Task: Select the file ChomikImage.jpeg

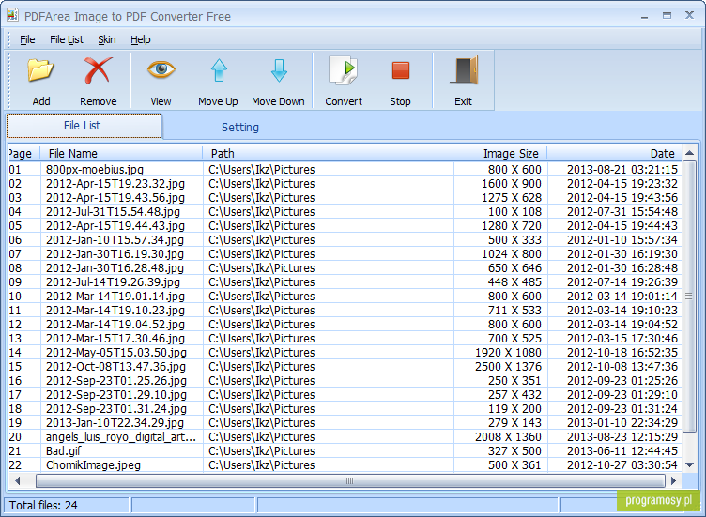Action: 93,464
